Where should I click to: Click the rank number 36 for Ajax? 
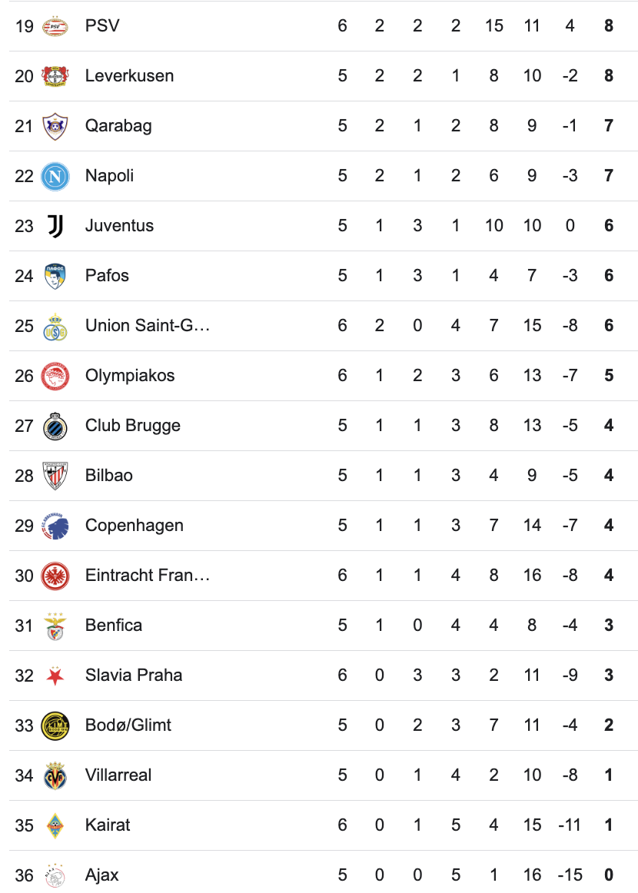(25, 875)
